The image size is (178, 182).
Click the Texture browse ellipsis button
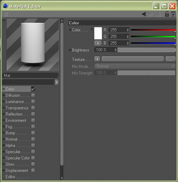(171, 59)
